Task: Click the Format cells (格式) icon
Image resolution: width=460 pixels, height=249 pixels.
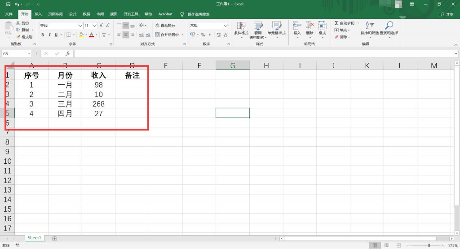Action: (322, 26)
